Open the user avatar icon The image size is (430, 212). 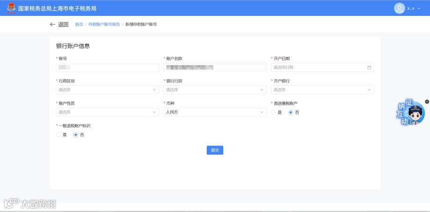coord(399,8)
